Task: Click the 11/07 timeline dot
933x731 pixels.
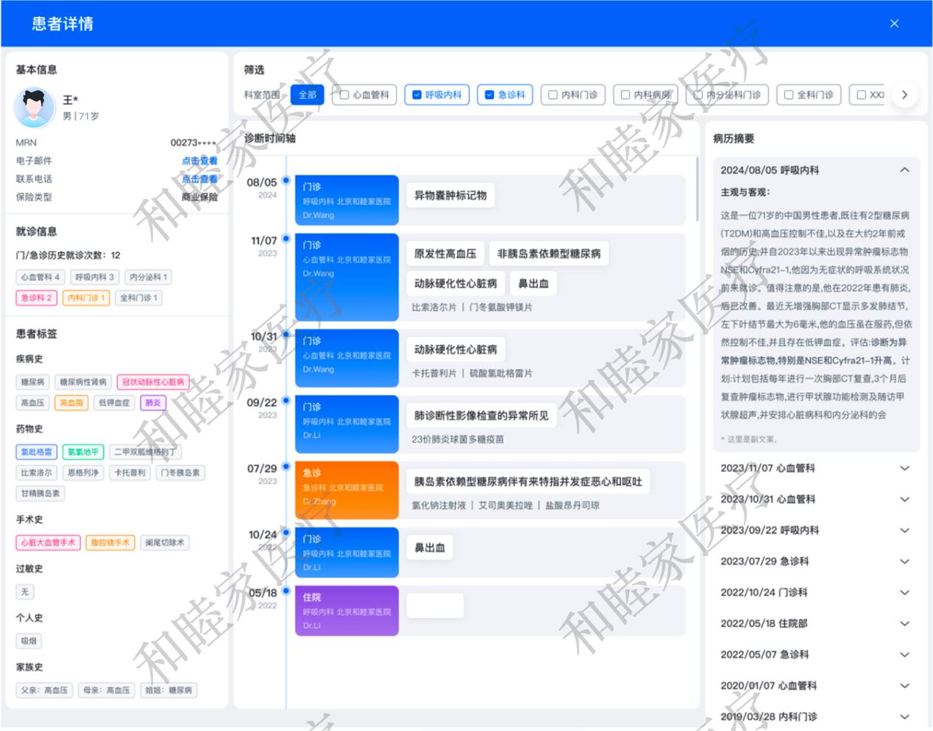Action: point(286,238)
